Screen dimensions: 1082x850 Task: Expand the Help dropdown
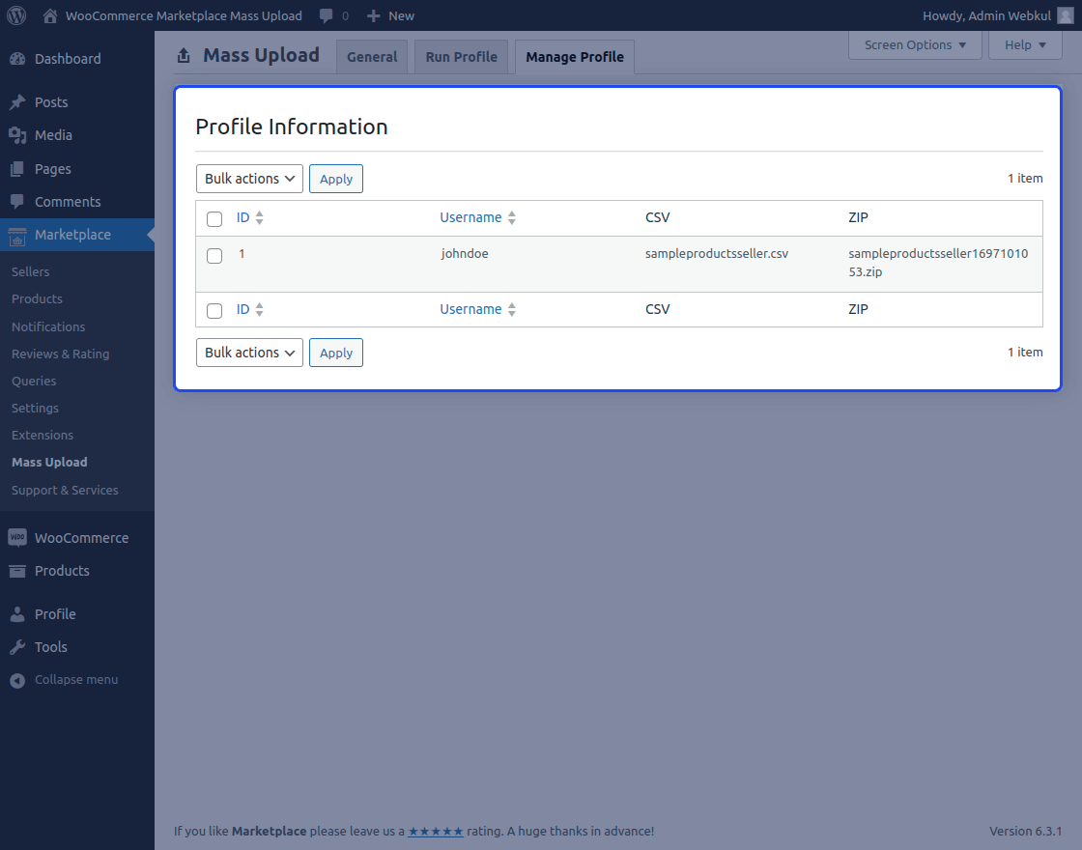point(1024,44)
